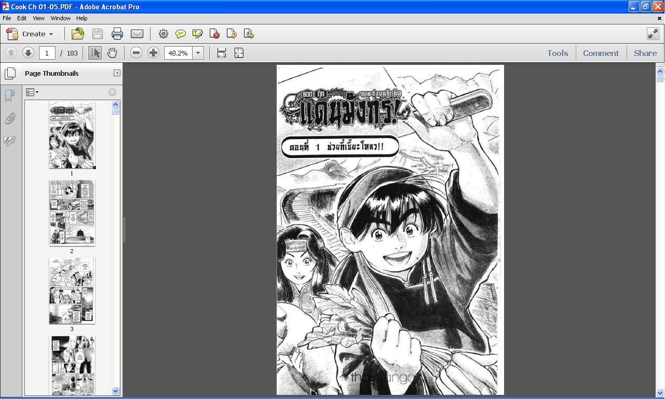Screen dimensions: 665x399
Task: Open the Comment pane
Action: point(601,53)
